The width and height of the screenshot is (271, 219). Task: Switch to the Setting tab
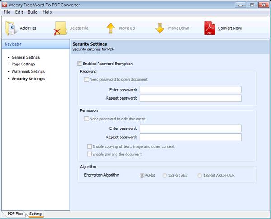click(x=35, y=214)
